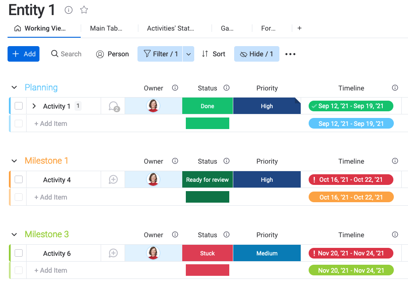Open owner avatar for Activity 1
The height and width of the screenshot is (290, 408).
click(153, 106)
